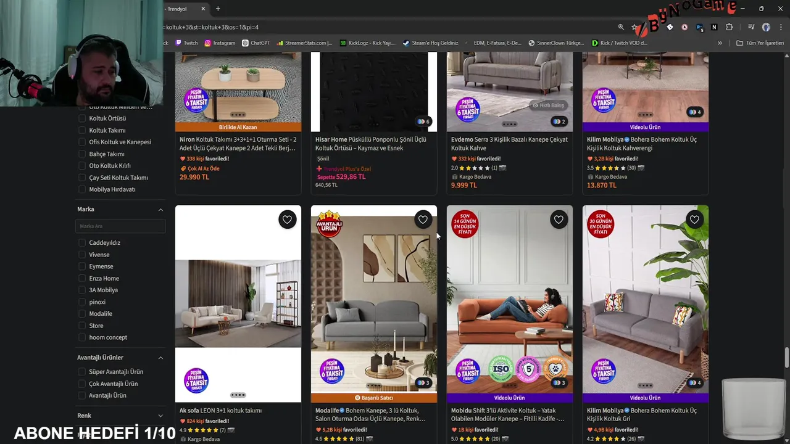Close the Trendyol browser tab

(203, 9)
